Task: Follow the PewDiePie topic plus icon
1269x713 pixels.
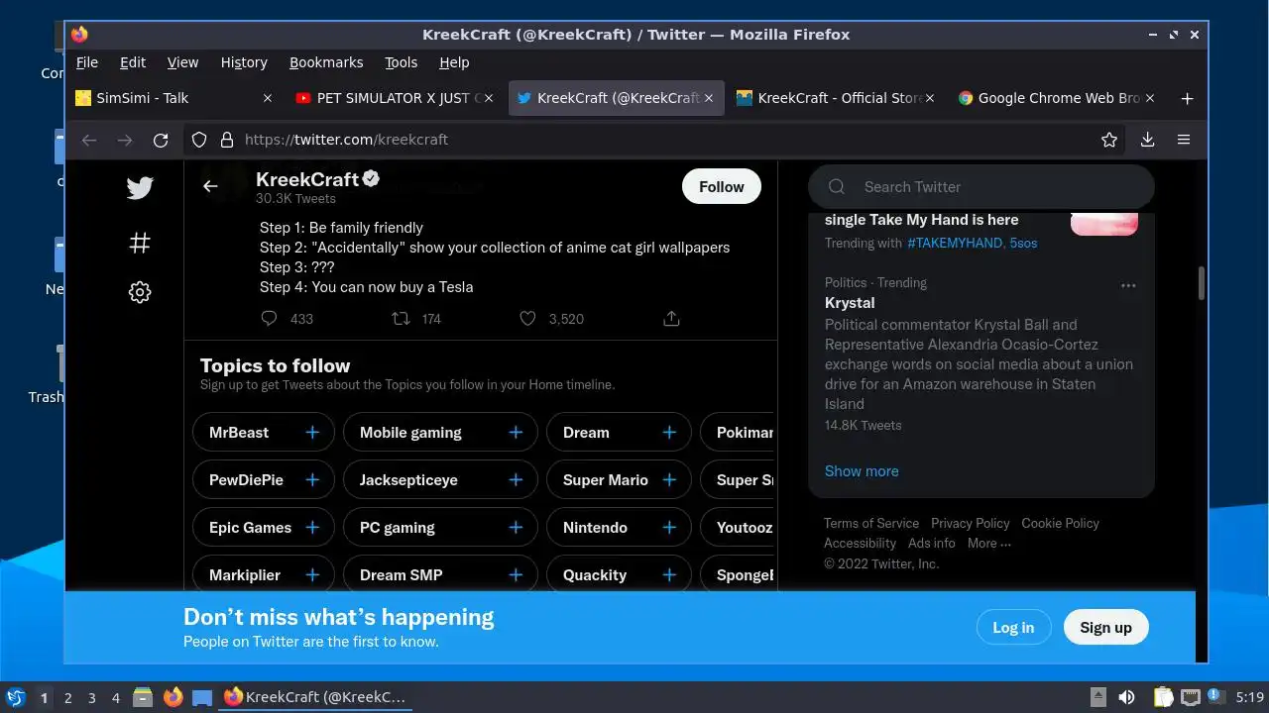Action: (312, 479)
